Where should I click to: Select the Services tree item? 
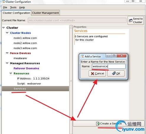point(35,88)
